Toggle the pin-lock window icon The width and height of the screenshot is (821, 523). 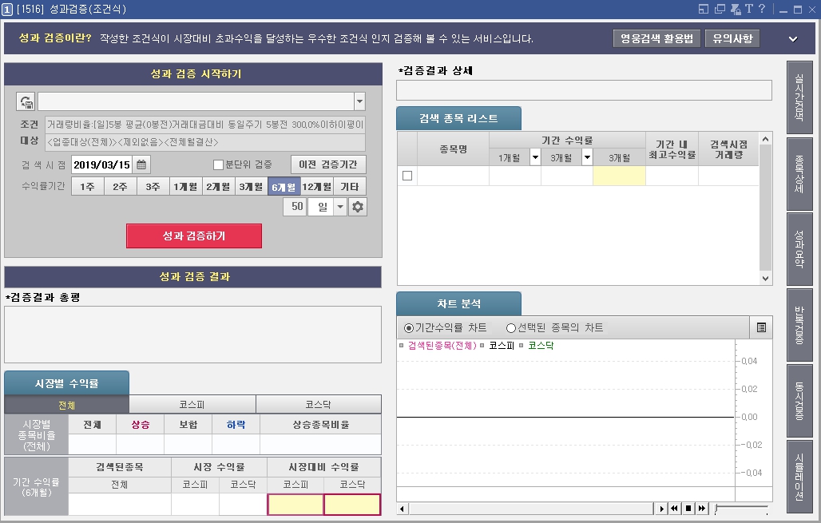click(x=736, y=9)
